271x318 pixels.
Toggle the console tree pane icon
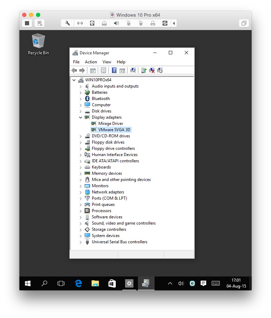93,70
